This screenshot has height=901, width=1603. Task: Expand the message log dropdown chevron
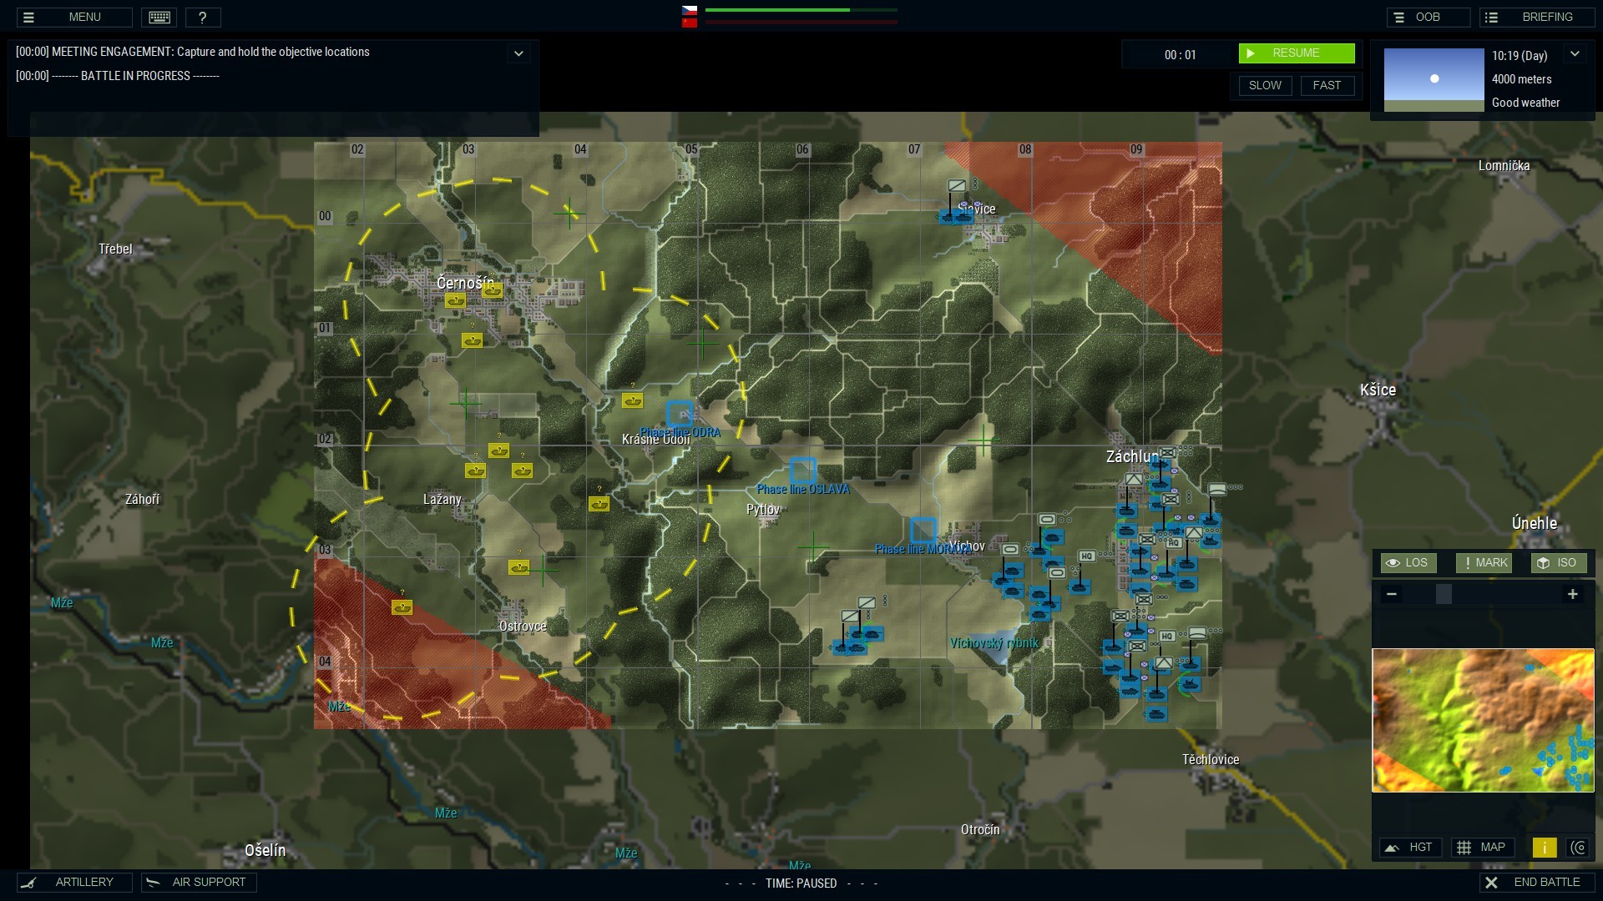(x=518, y=53)
